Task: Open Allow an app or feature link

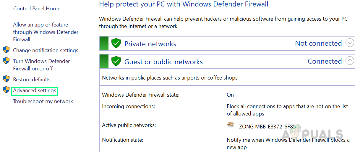Action: pyautogui.click(x=46, y=32)
